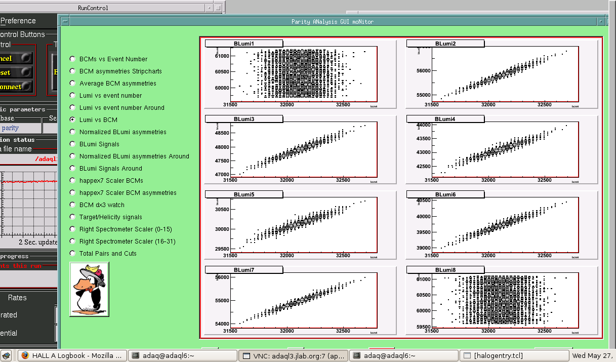Switch to HALL A Logbook Mozilla window
The height and width of the screenshot is (362, 616).
point(72,355)
